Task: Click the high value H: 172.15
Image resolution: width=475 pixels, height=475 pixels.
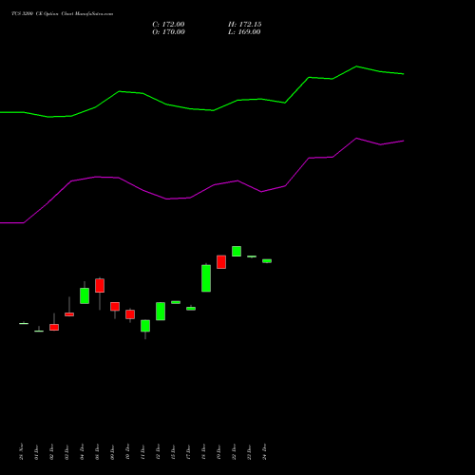Action: (245, 25)
